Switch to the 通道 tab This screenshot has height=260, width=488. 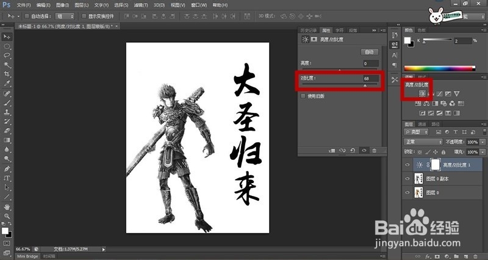coord(422,124)
